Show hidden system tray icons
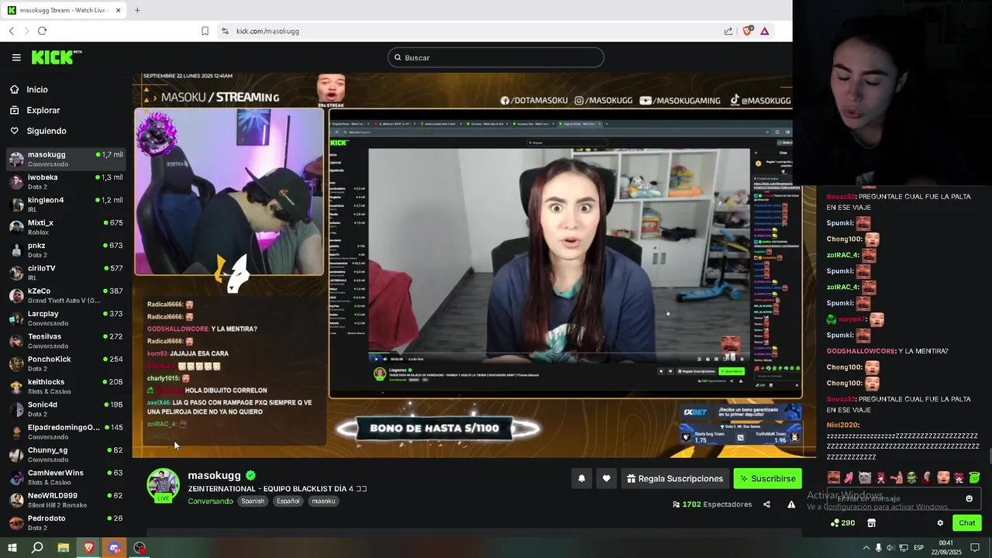 tap(866, 548)
